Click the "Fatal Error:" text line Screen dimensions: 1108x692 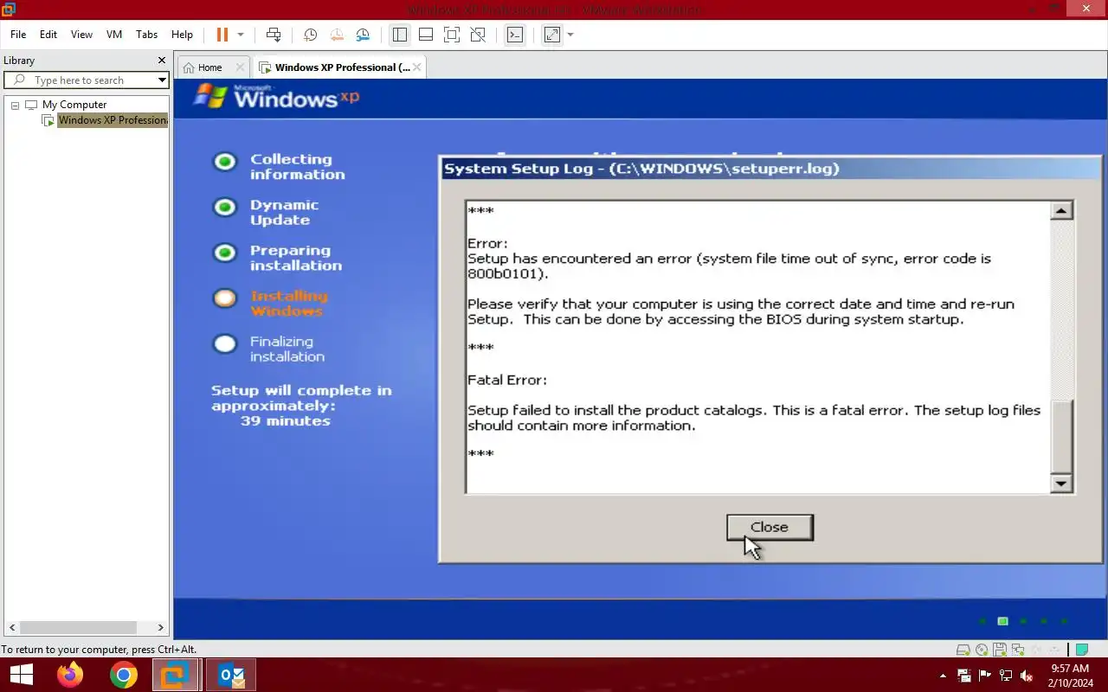[507, 380]
